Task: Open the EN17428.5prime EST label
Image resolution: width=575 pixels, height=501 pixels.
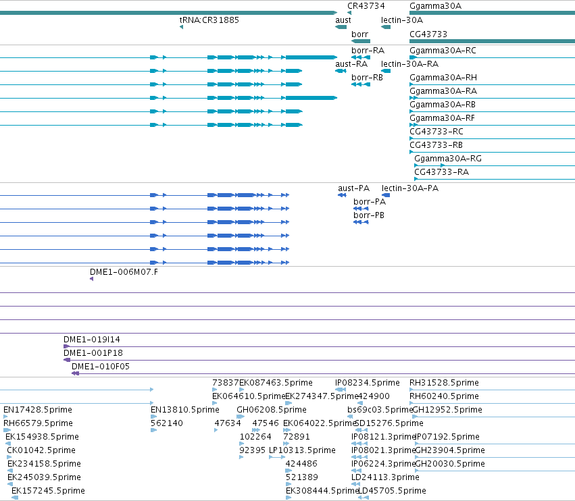Action: click(38, 410)
